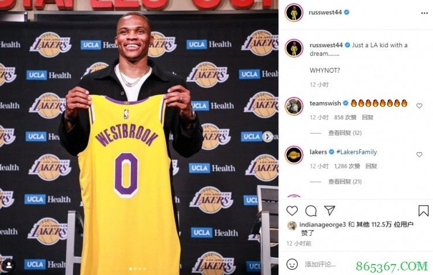View 1,286 likes on lakers comment

(x=347, y=166)
